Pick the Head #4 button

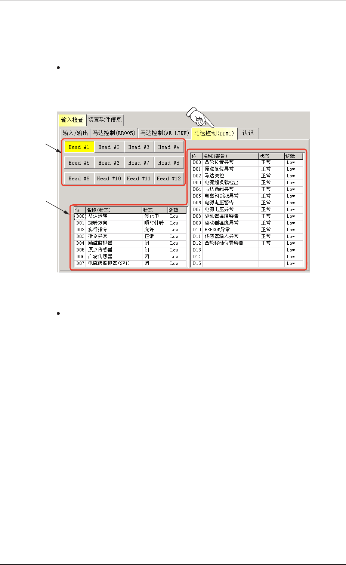click(169, 147)
